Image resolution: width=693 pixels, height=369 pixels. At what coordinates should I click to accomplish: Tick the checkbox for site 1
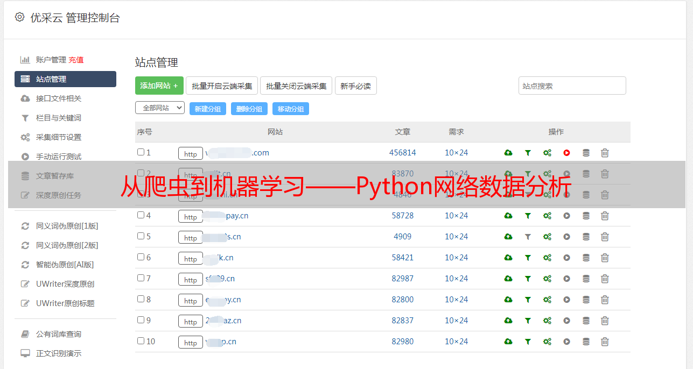(141, 152)
